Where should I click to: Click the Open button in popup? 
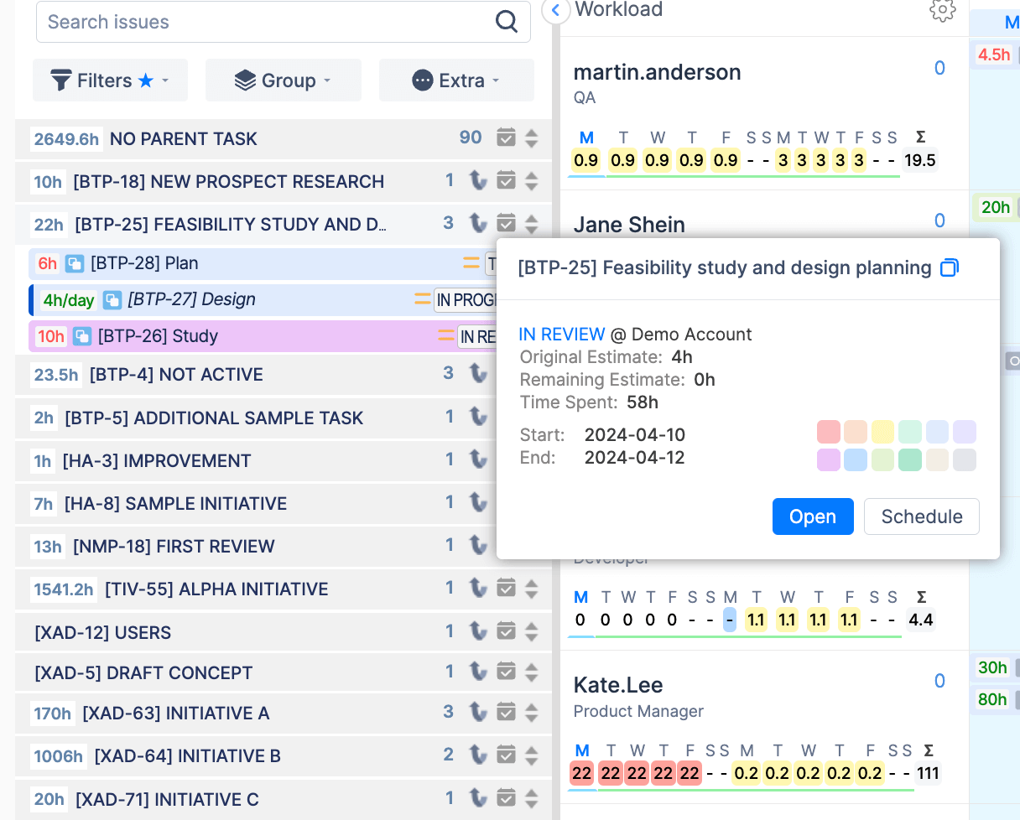coord(812,516)
